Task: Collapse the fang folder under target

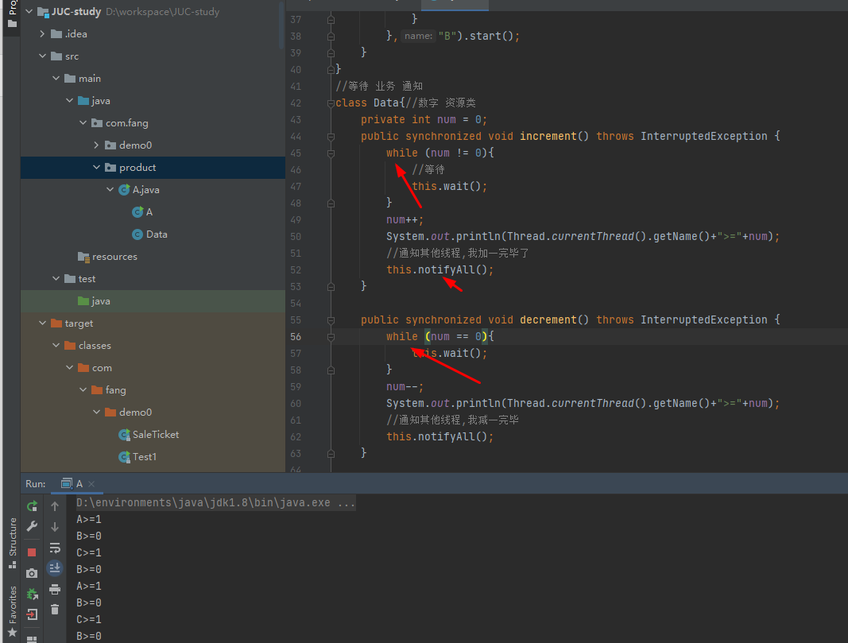Action: click(x=83, y=389)
